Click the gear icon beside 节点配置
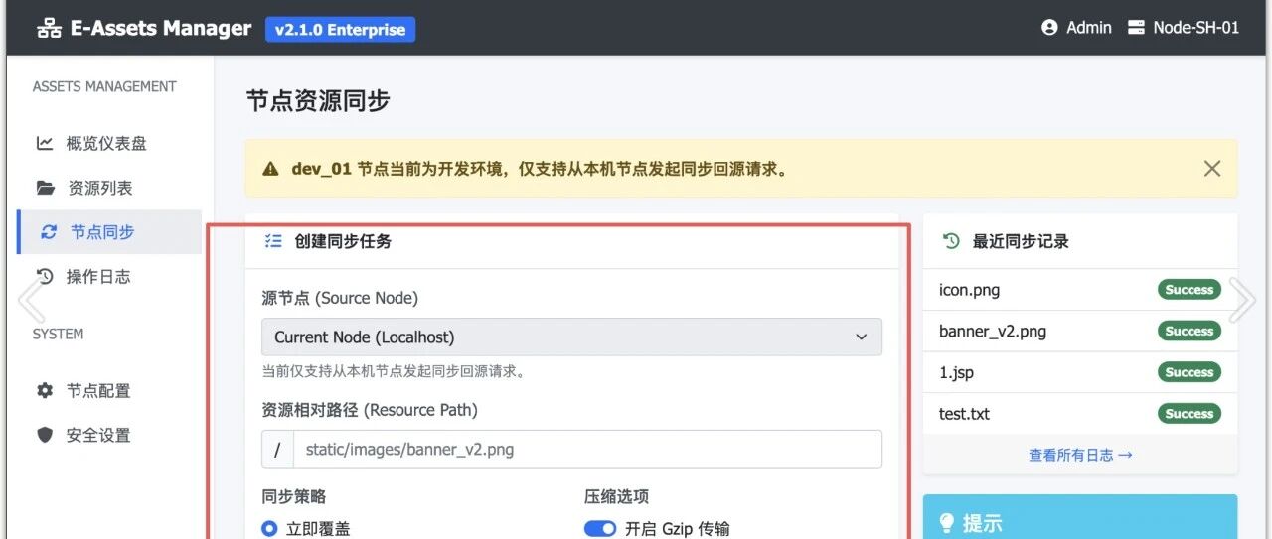This screenshot has height=539, width=1272. tap(45, 391)
